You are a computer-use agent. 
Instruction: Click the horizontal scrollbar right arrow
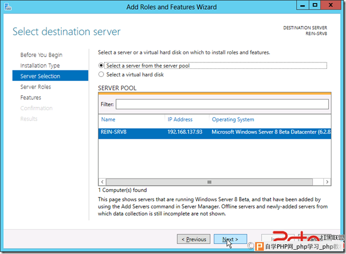(327, 182)
